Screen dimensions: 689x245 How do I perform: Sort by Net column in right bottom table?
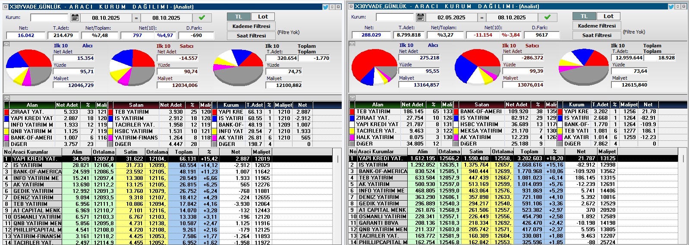pyautogui.click(x=581, y=152)
